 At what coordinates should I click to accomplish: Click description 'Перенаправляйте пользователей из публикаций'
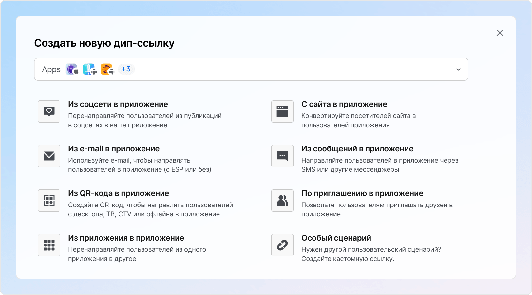[x=145, y=116]
